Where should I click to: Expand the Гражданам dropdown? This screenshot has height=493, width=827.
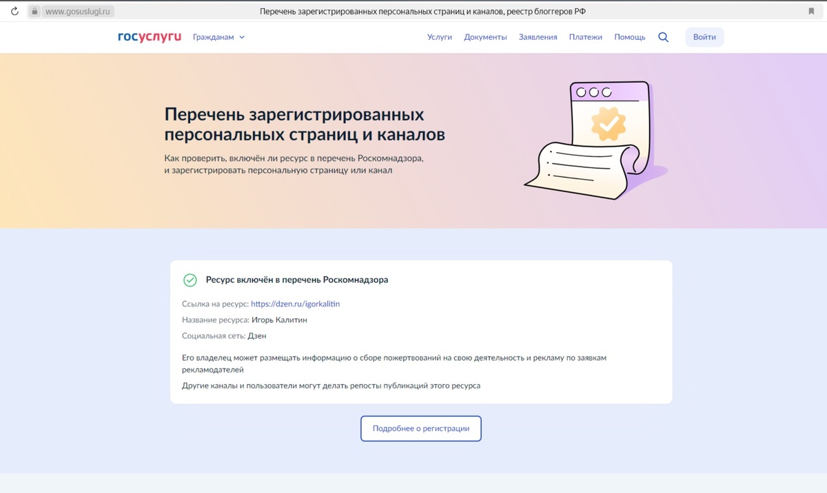(218, 37)
